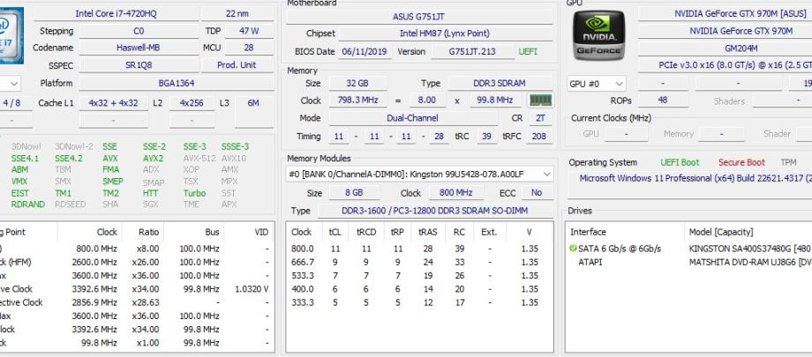Image resolution: width=812 pixels, height=357 pixels.
Task: Click the PCIe v3.0 x16 interface field
Action: (725, 65)
